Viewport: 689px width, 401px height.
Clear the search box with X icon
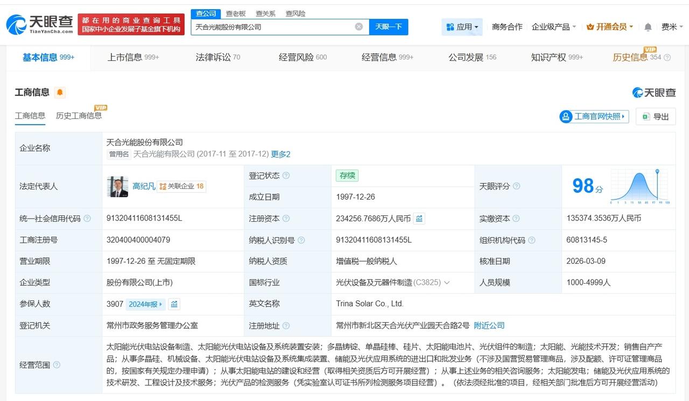coord(359,26)
